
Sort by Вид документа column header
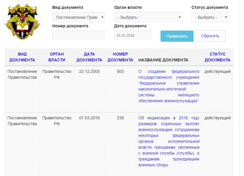click(22, 57)
